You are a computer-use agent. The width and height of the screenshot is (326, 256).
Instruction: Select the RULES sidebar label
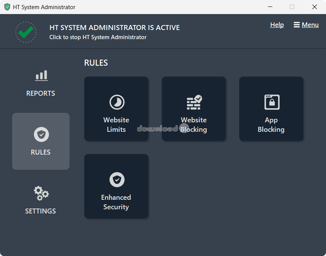click(41, 152)
